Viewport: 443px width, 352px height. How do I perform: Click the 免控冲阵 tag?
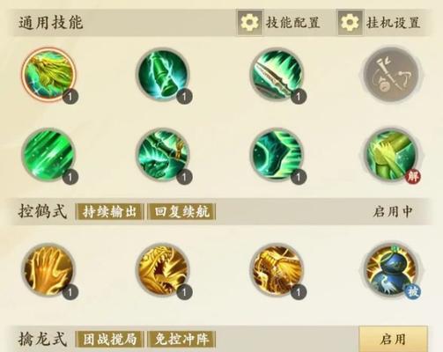[x=181, y=339]
